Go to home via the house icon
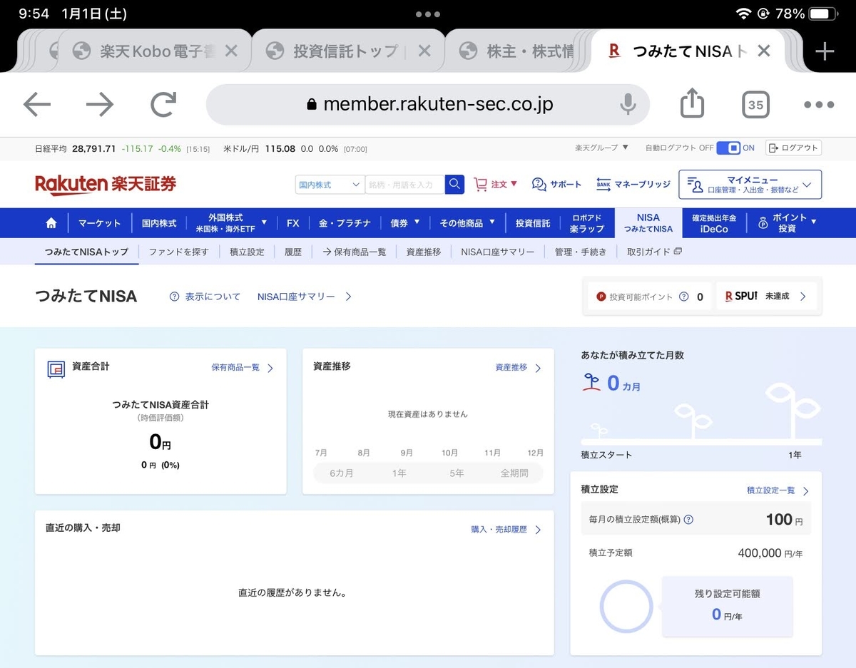The width and height of the screenshot is (856, 668). click(x=51, y=223)
